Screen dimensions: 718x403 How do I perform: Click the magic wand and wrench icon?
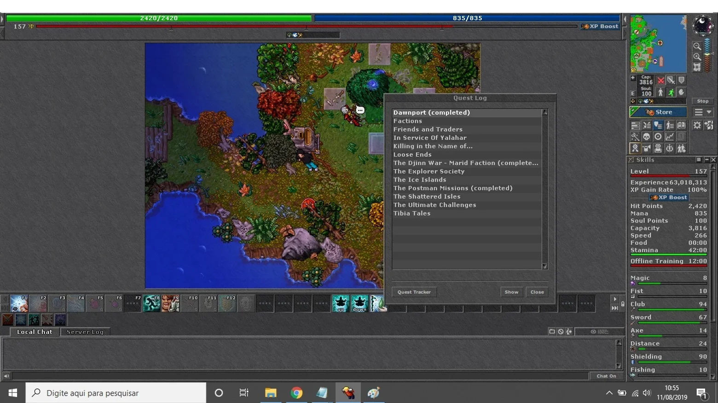(635, 136)
